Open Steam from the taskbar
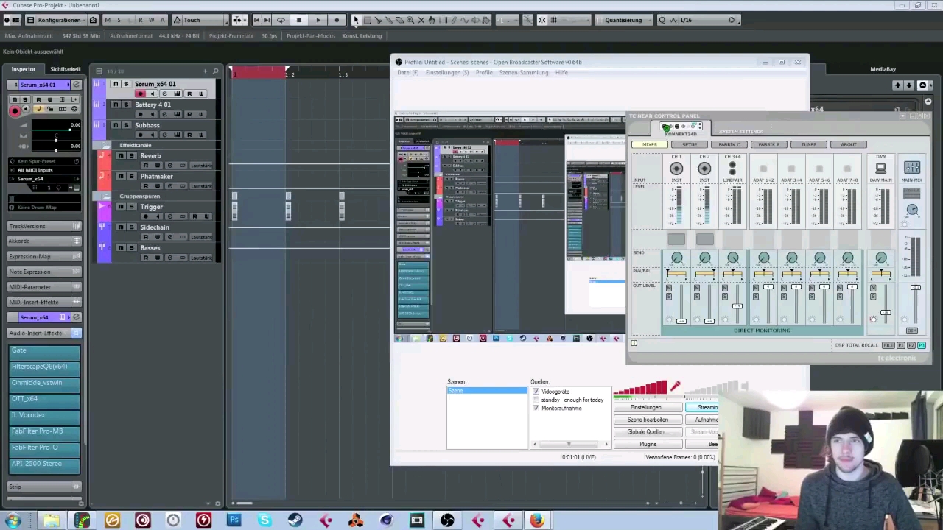 [x=295, y=520]
